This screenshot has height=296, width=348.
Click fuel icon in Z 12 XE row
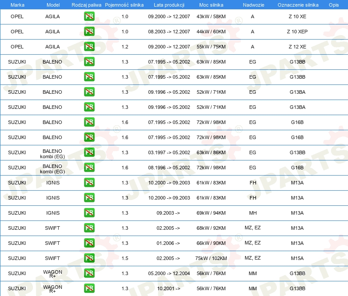click(x=89, y=47)
